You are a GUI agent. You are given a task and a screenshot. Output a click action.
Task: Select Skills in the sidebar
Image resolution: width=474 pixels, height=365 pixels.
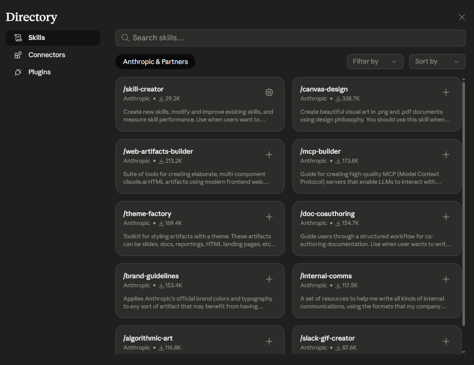[53, 38]
